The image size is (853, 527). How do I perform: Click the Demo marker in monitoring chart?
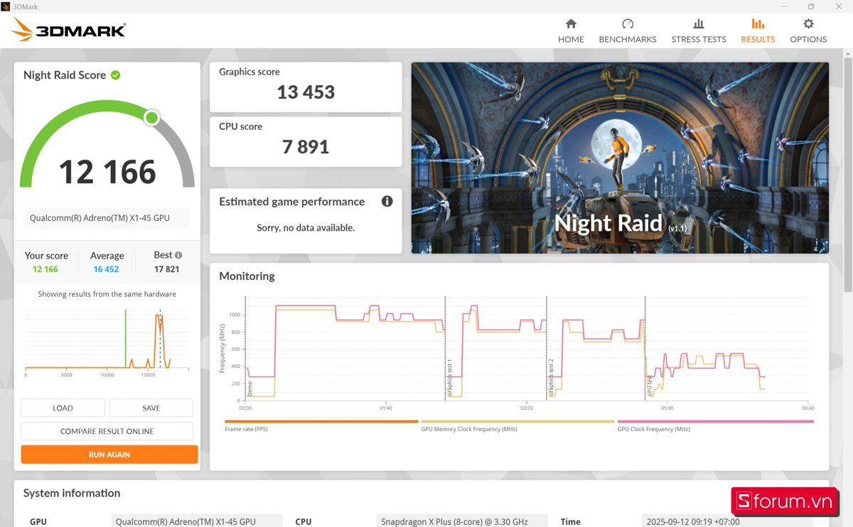click(x=250, y=389)
